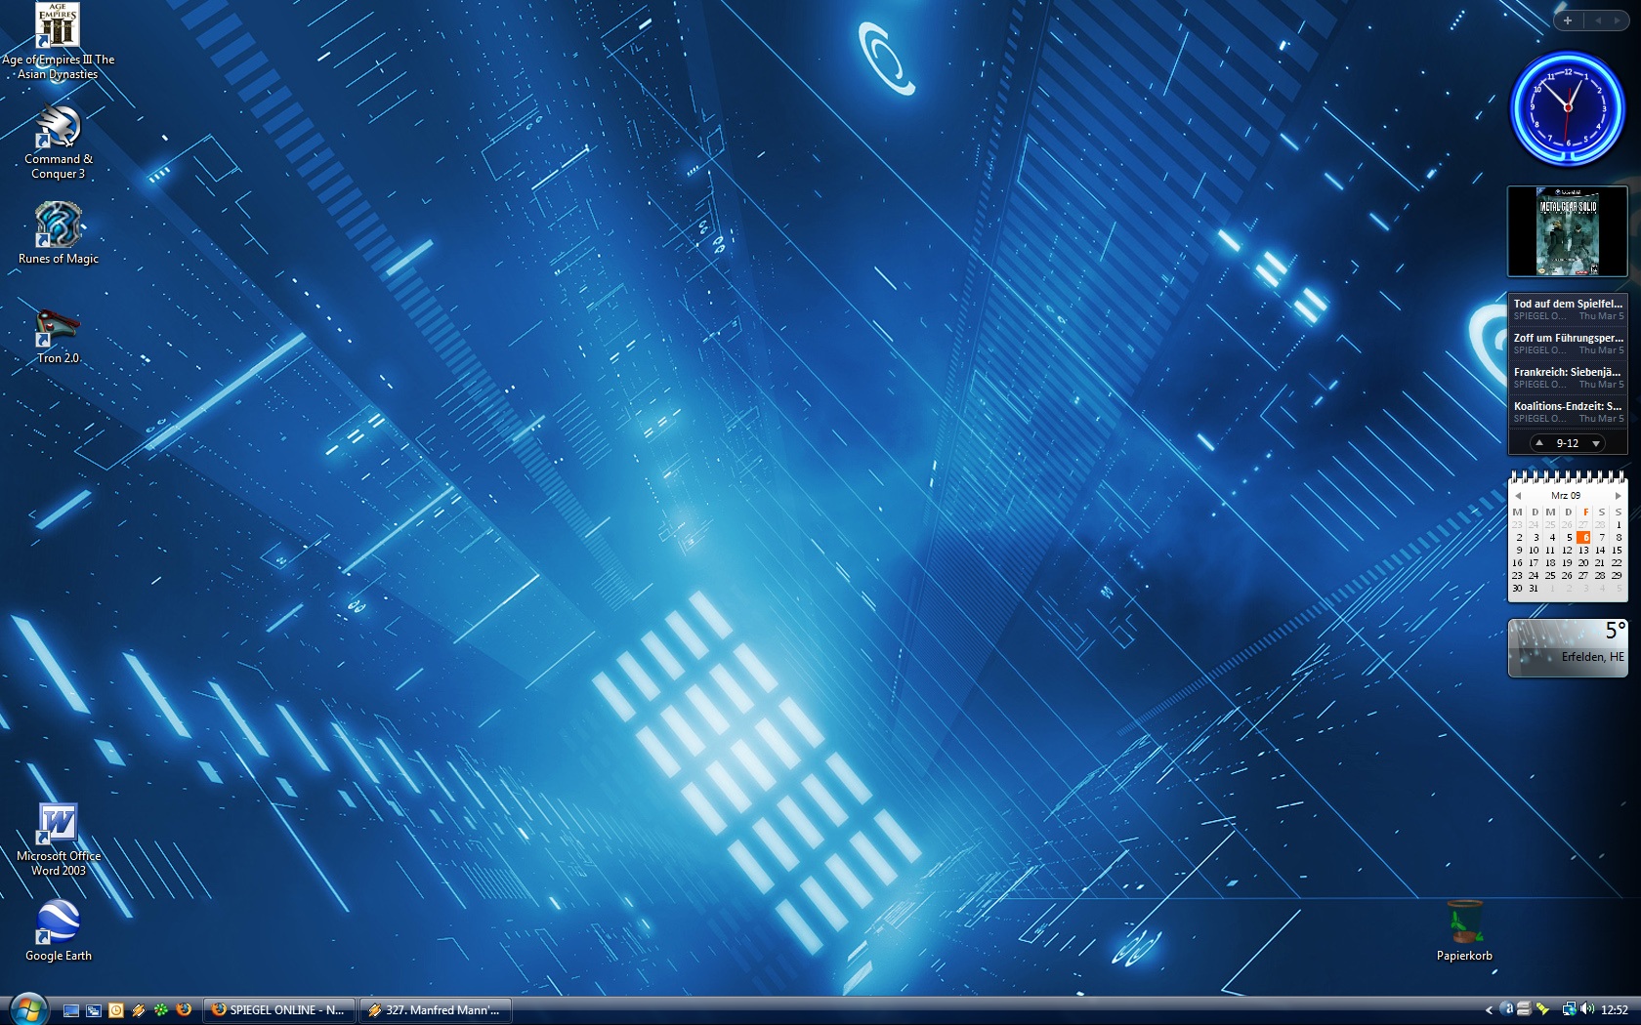The image size is (1641, 1025).
Task: Switch to 327. Manfred Mann taskbar window
Action: pyautogui.click(x=436, y=1010)
